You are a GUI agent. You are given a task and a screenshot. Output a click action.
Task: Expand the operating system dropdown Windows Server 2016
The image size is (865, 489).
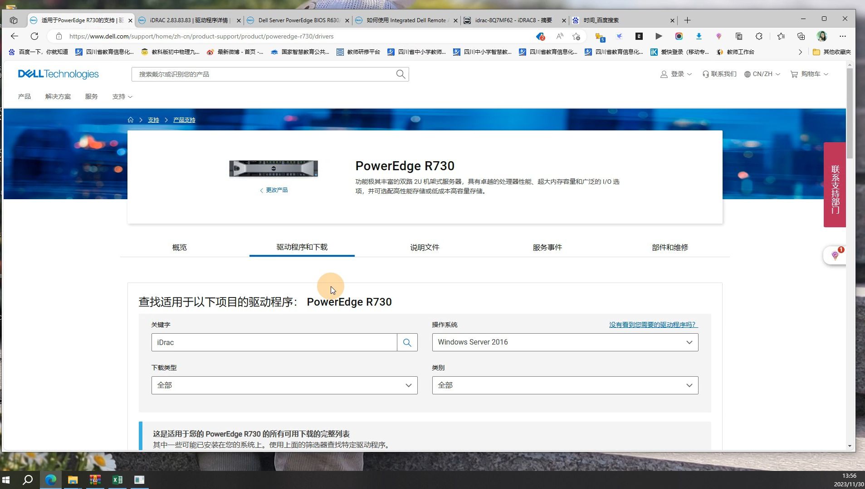[565, 342]
